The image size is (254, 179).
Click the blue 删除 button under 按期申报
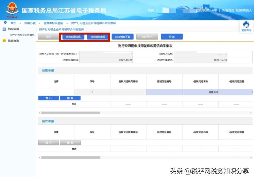[70, 98]
